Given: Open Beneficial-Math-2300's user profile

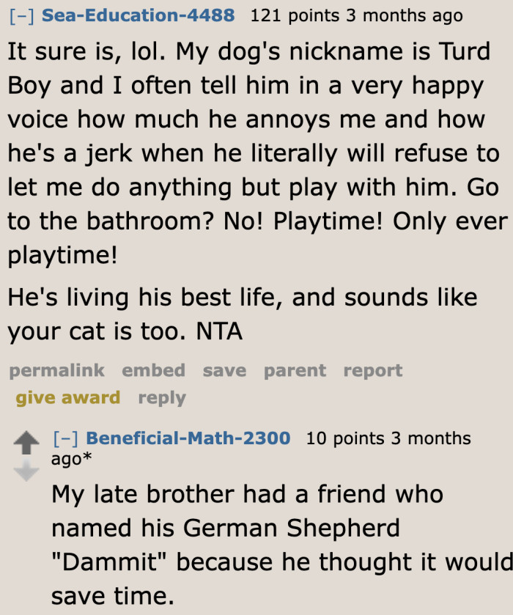Looking at the screenshot, I should click(x=188, y=438).
